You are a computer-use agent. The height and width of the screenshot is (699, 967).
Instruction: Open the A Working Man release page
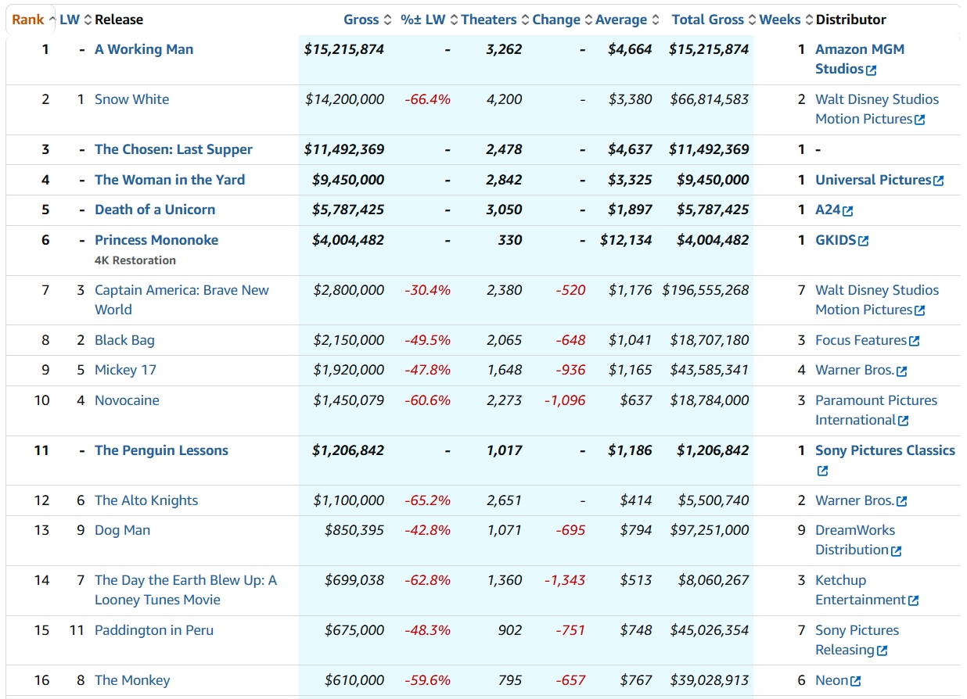[144, 49]
